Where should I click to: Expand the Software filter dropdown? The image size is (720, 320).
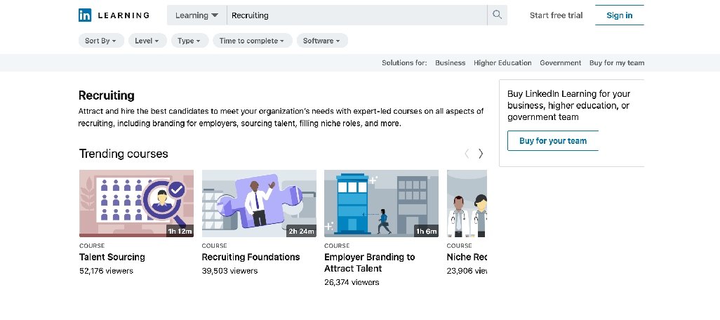321,41
